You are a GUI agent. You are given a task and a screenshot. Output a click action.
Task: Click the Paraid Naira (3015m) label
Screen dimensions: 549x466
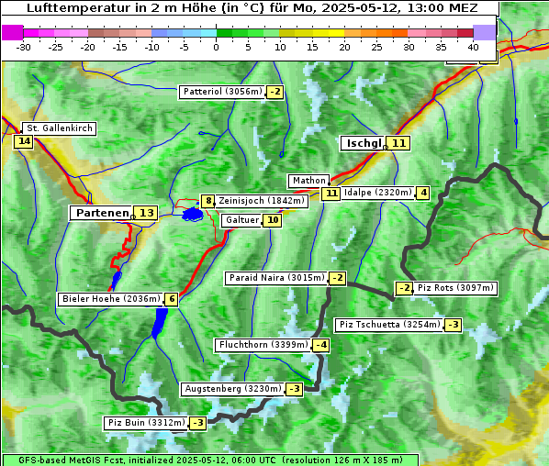point(276,278)
